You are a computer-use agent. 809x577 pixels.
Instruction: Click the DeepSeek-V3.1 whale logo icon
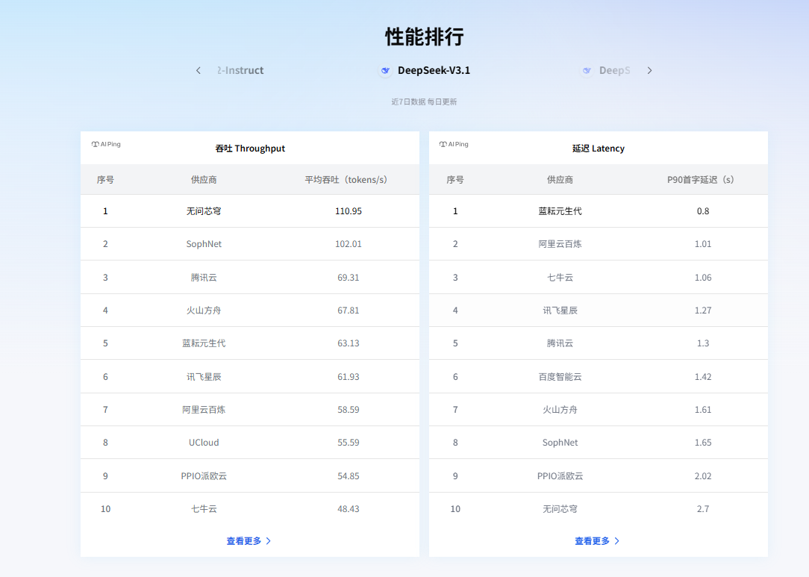(x=385, y=70)
